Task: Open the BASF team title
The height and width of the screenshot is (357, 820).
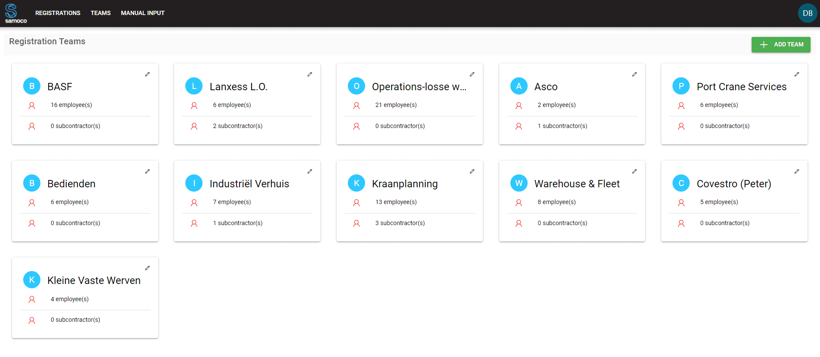Action: coord(60,87)
